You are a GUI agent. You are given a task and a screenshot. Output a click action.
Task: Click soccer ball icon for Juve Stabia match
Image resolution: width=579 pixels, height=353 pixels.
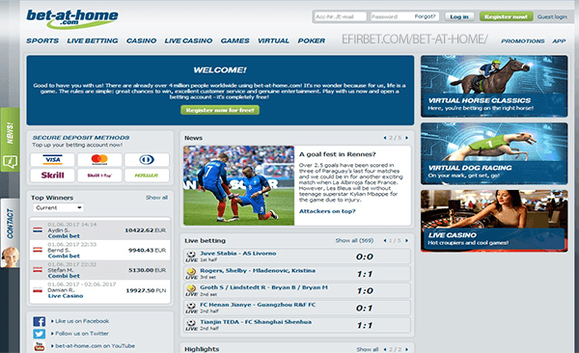click(x=191, y=254)
